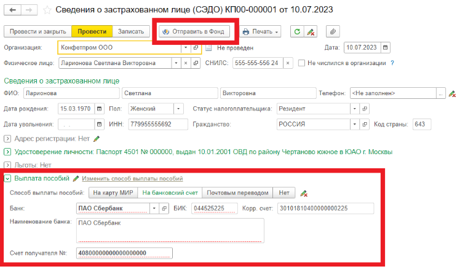Click the back navigation arrow
This screenshot has width=460, height=269.
click(10, 10)
